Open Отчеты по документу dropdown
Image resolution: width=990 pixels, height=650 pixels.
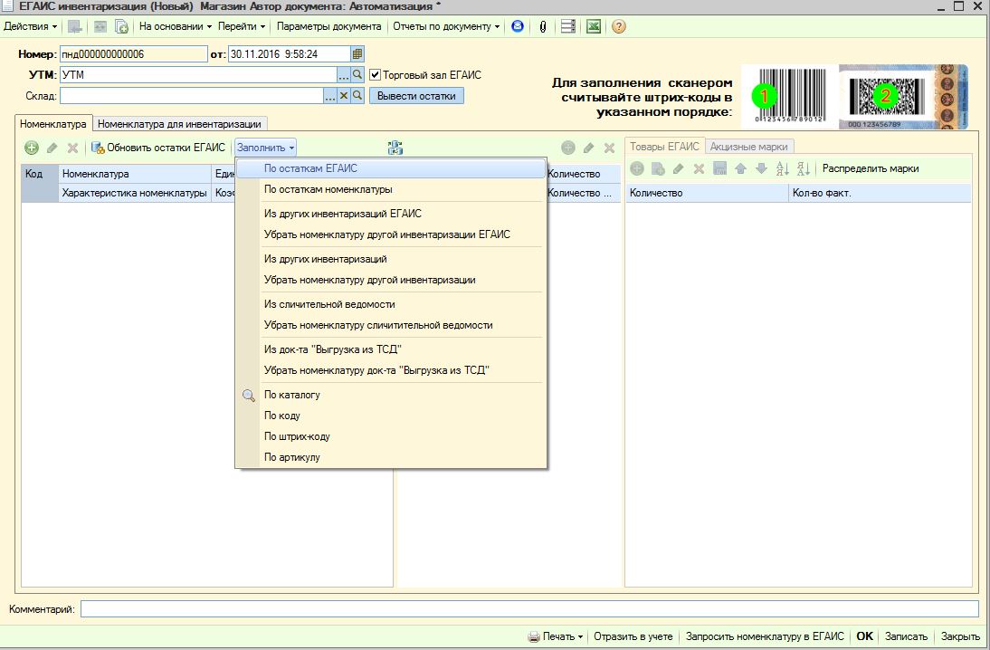445,26
